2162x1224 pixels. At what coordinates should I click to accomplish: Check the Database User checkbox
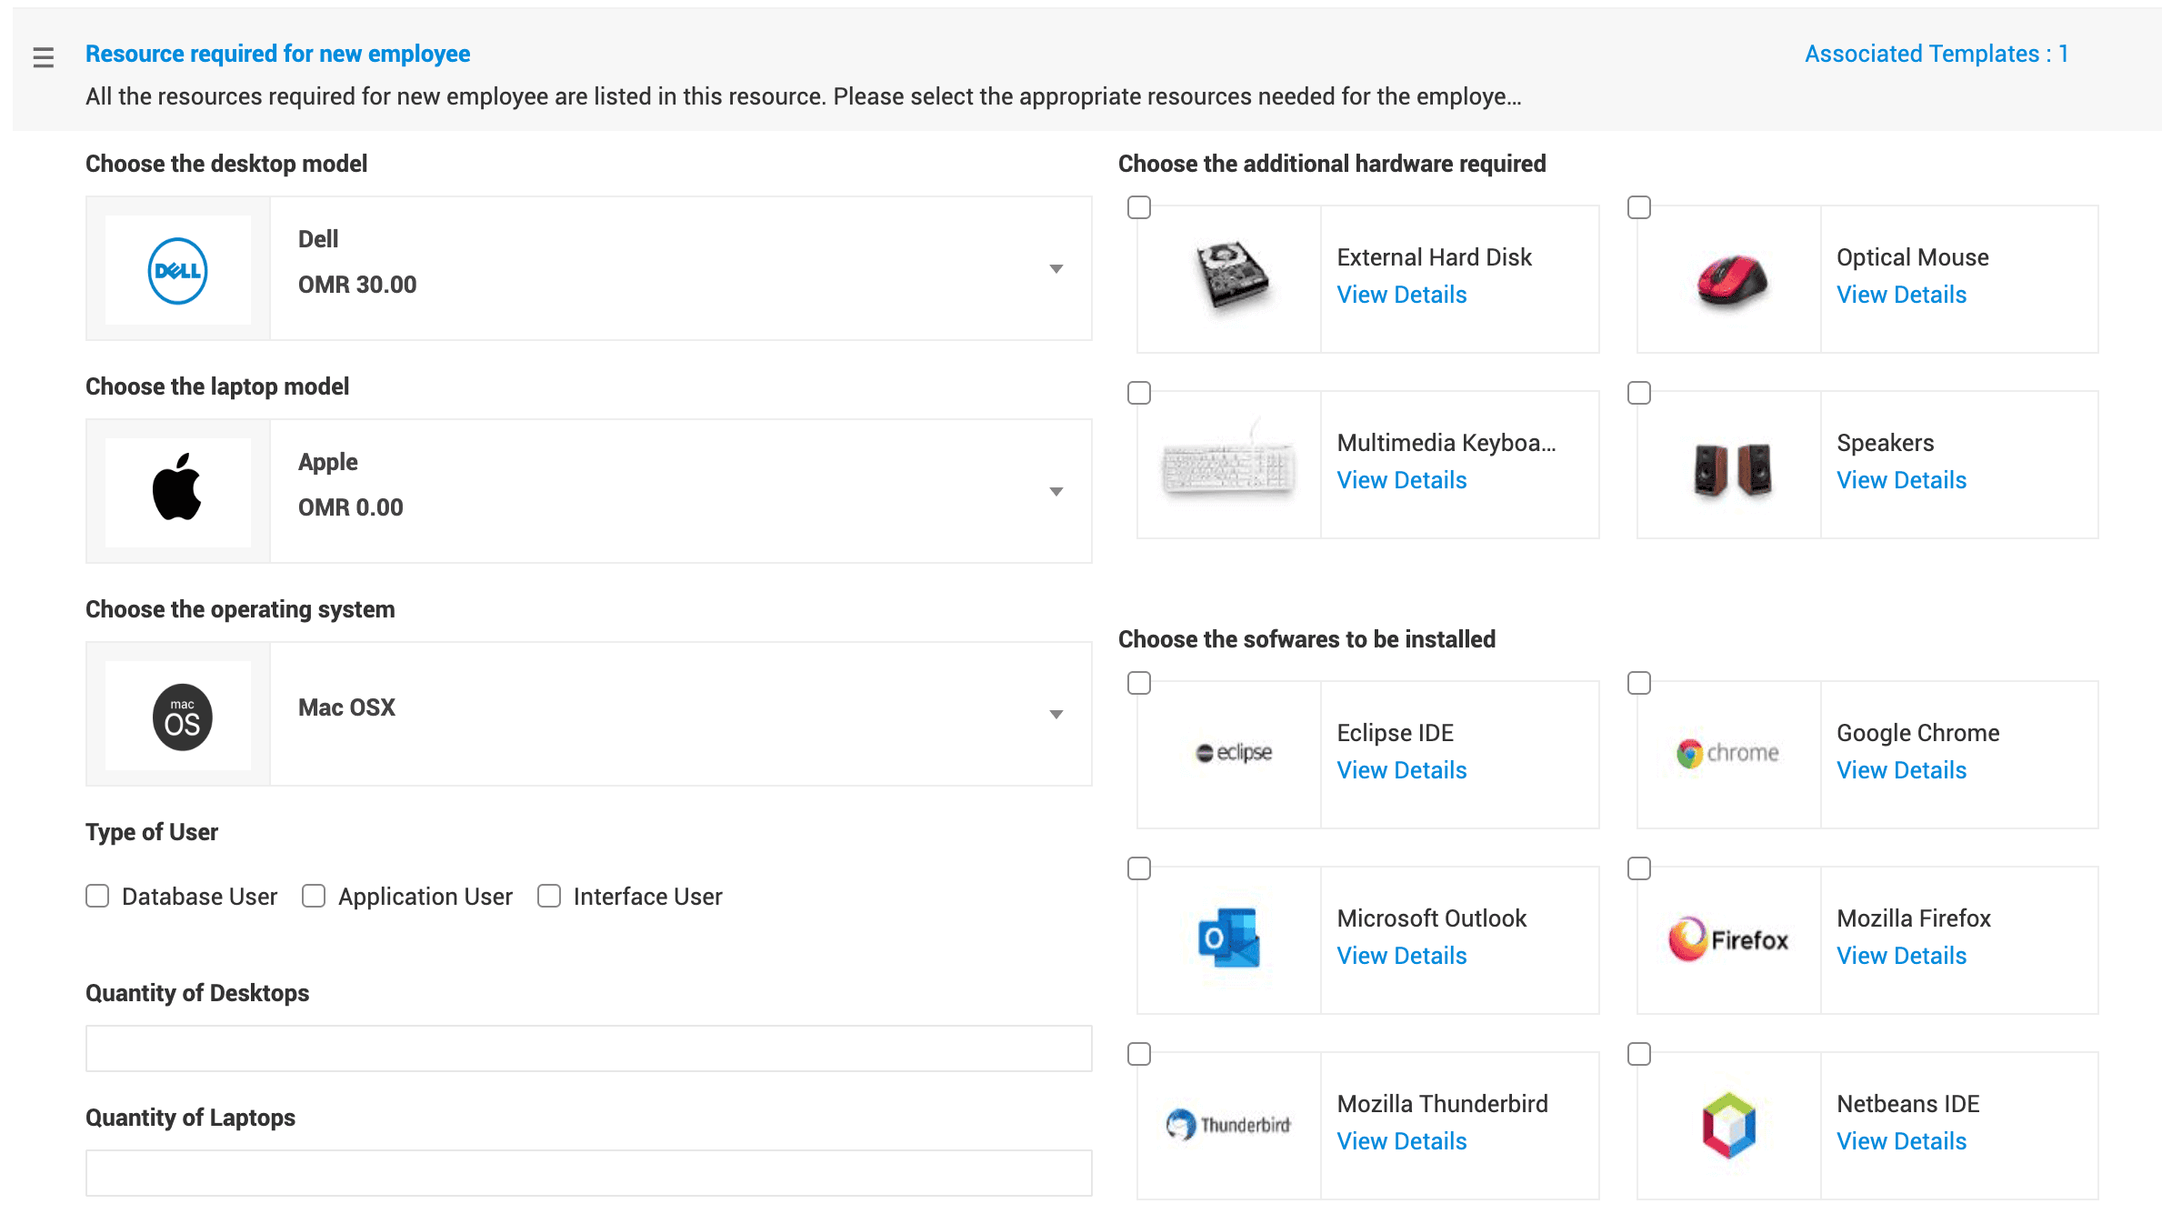(97, 896)
